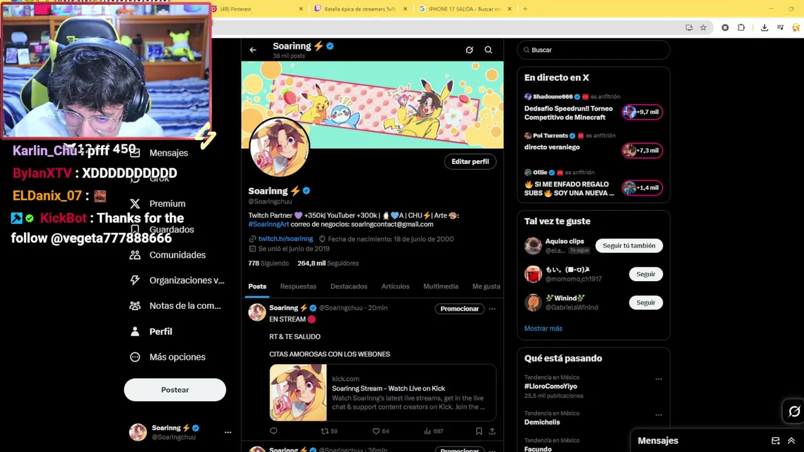Open the profile avatar picture
The image size is (804, 452).
pyautogui.click(x=280, y=147)
